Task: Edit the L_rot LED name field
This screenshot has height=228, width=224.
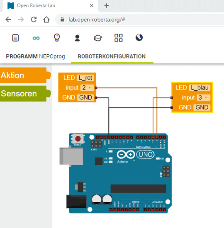Action: [x=85, y=78]
